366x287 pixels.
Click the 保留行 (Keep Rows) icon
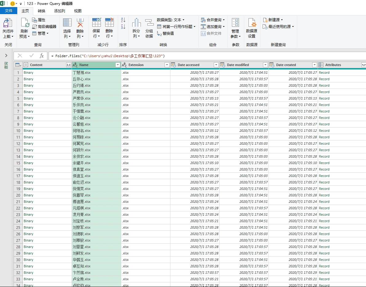pos(96,22)
